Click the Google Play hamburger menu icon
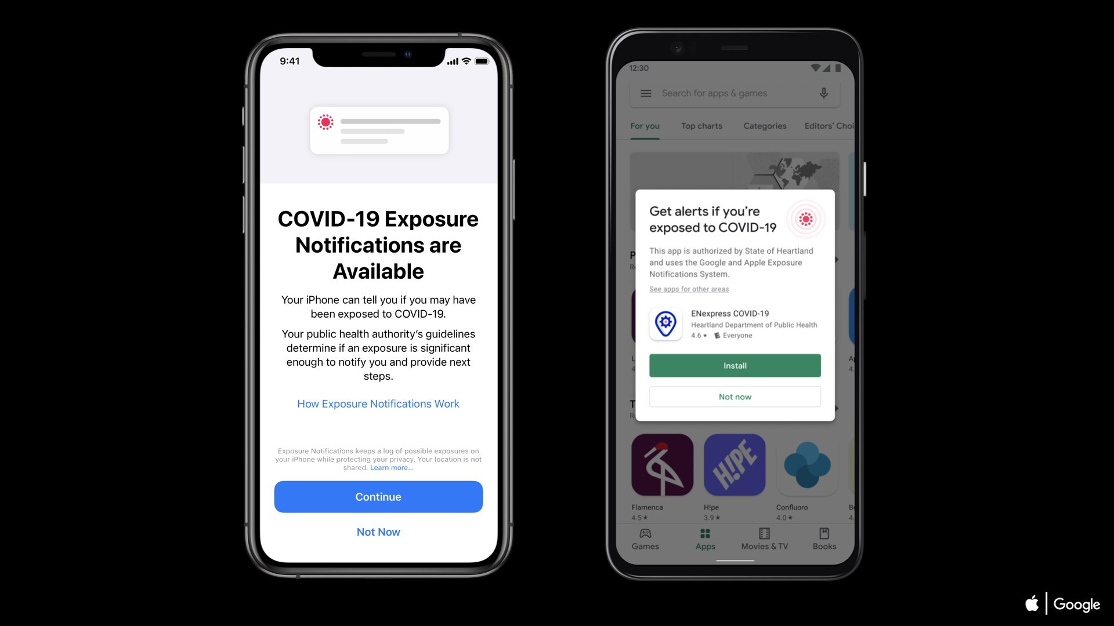Image resolution: width=1114 pixels, height=626 pixels. [x=646, y=93]
